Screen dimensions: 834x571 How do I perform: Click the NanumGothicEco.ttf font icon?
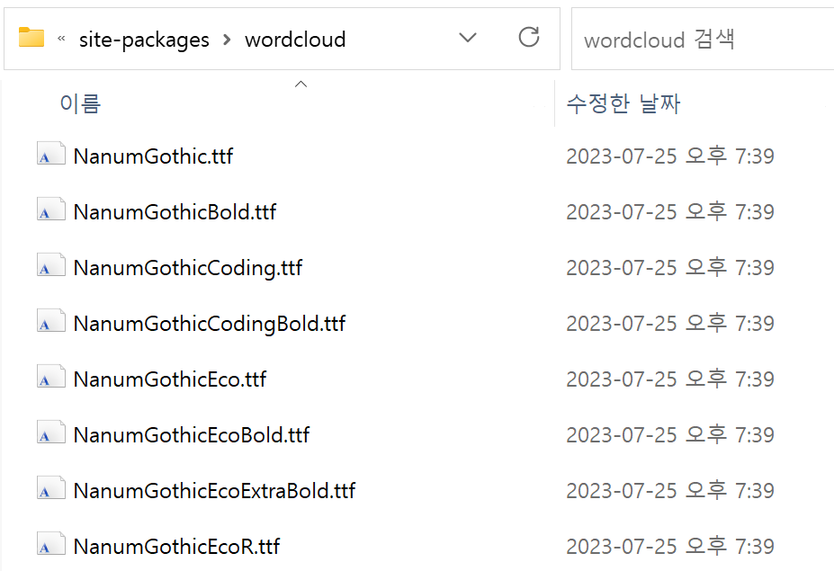tap(51, 377)
